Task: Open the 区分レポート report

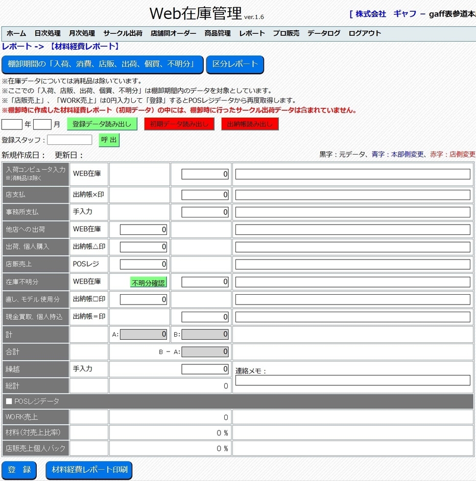Action: (x=235, y=65)
